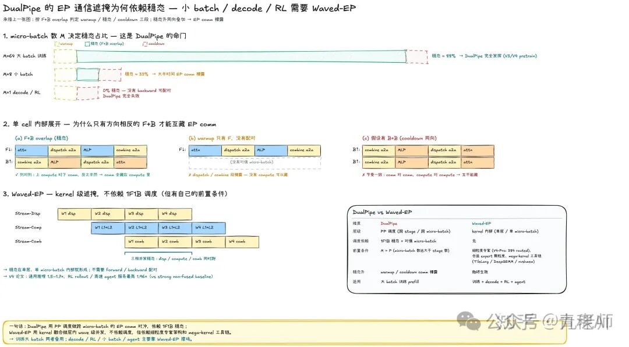
Task: Click the '三相并发稳态' caption under the bracket
Action: [173, 259]
